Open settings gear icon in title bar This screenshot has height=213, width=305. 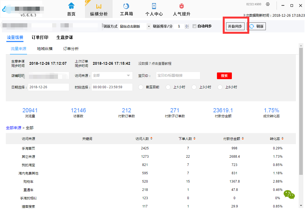pos(267,4)
